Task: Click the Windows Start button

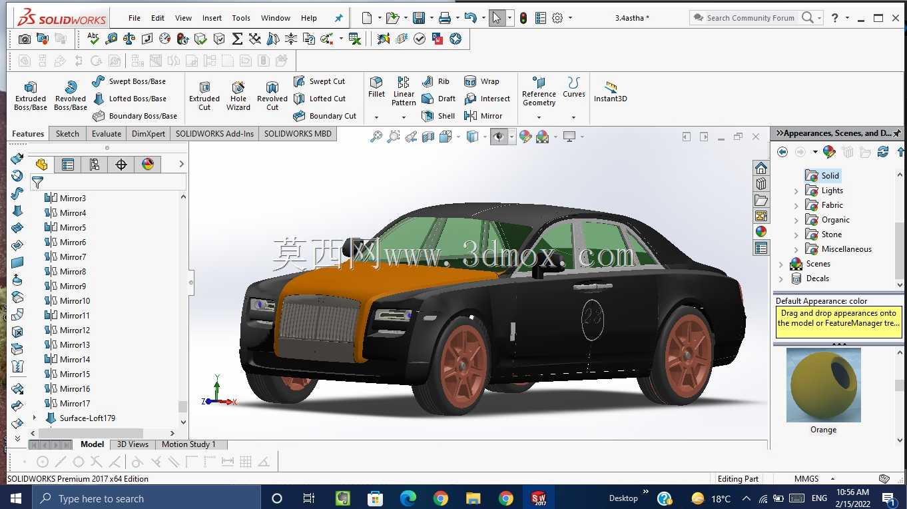Action: click(15, 498)
